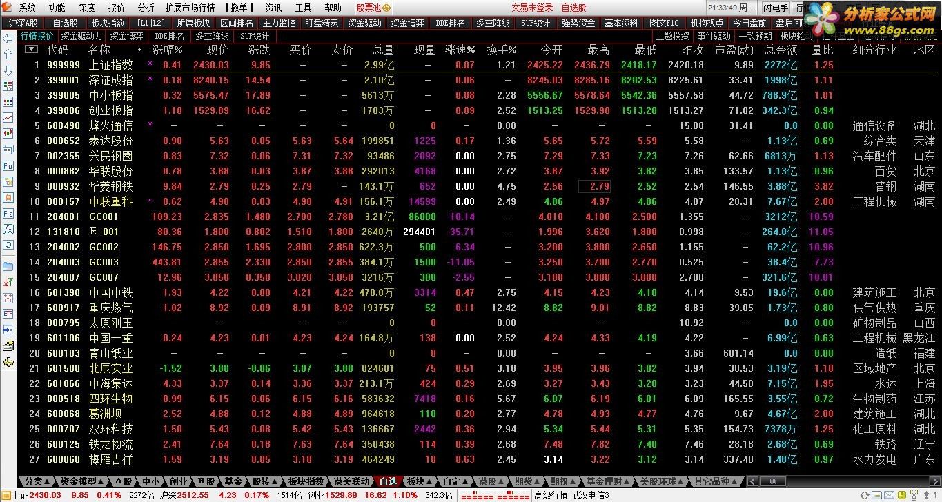Expand the 其它品种 bottom tab menu
This screenshot has height=502, width=942.
pos(716,481)
